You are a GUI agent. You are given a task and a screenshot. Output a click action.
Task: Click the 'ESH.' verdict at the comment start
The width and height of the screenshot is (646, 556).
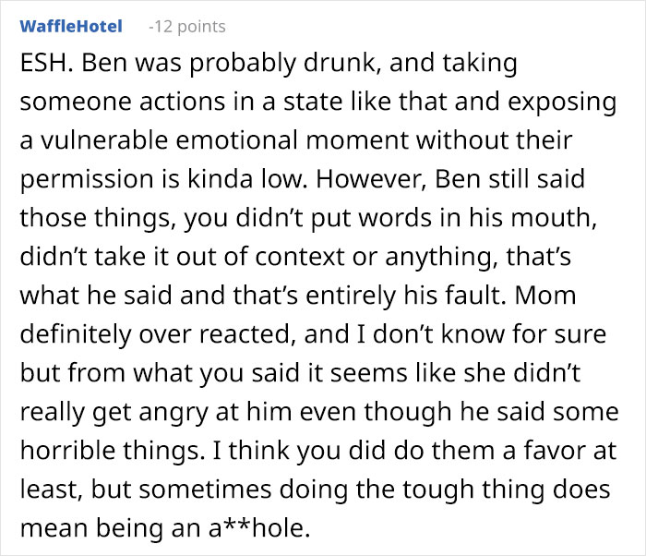click(42, 66)
